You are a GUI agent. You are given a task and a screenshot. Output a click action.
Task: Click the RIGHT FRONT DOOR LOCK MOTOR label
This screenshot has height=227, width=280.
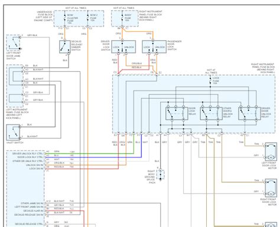point(269,202)
